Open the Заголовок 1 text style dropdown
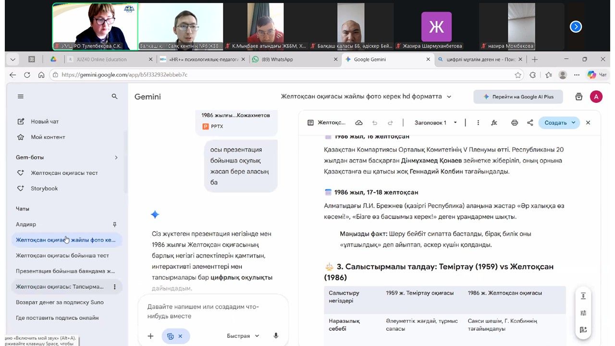 436,123
